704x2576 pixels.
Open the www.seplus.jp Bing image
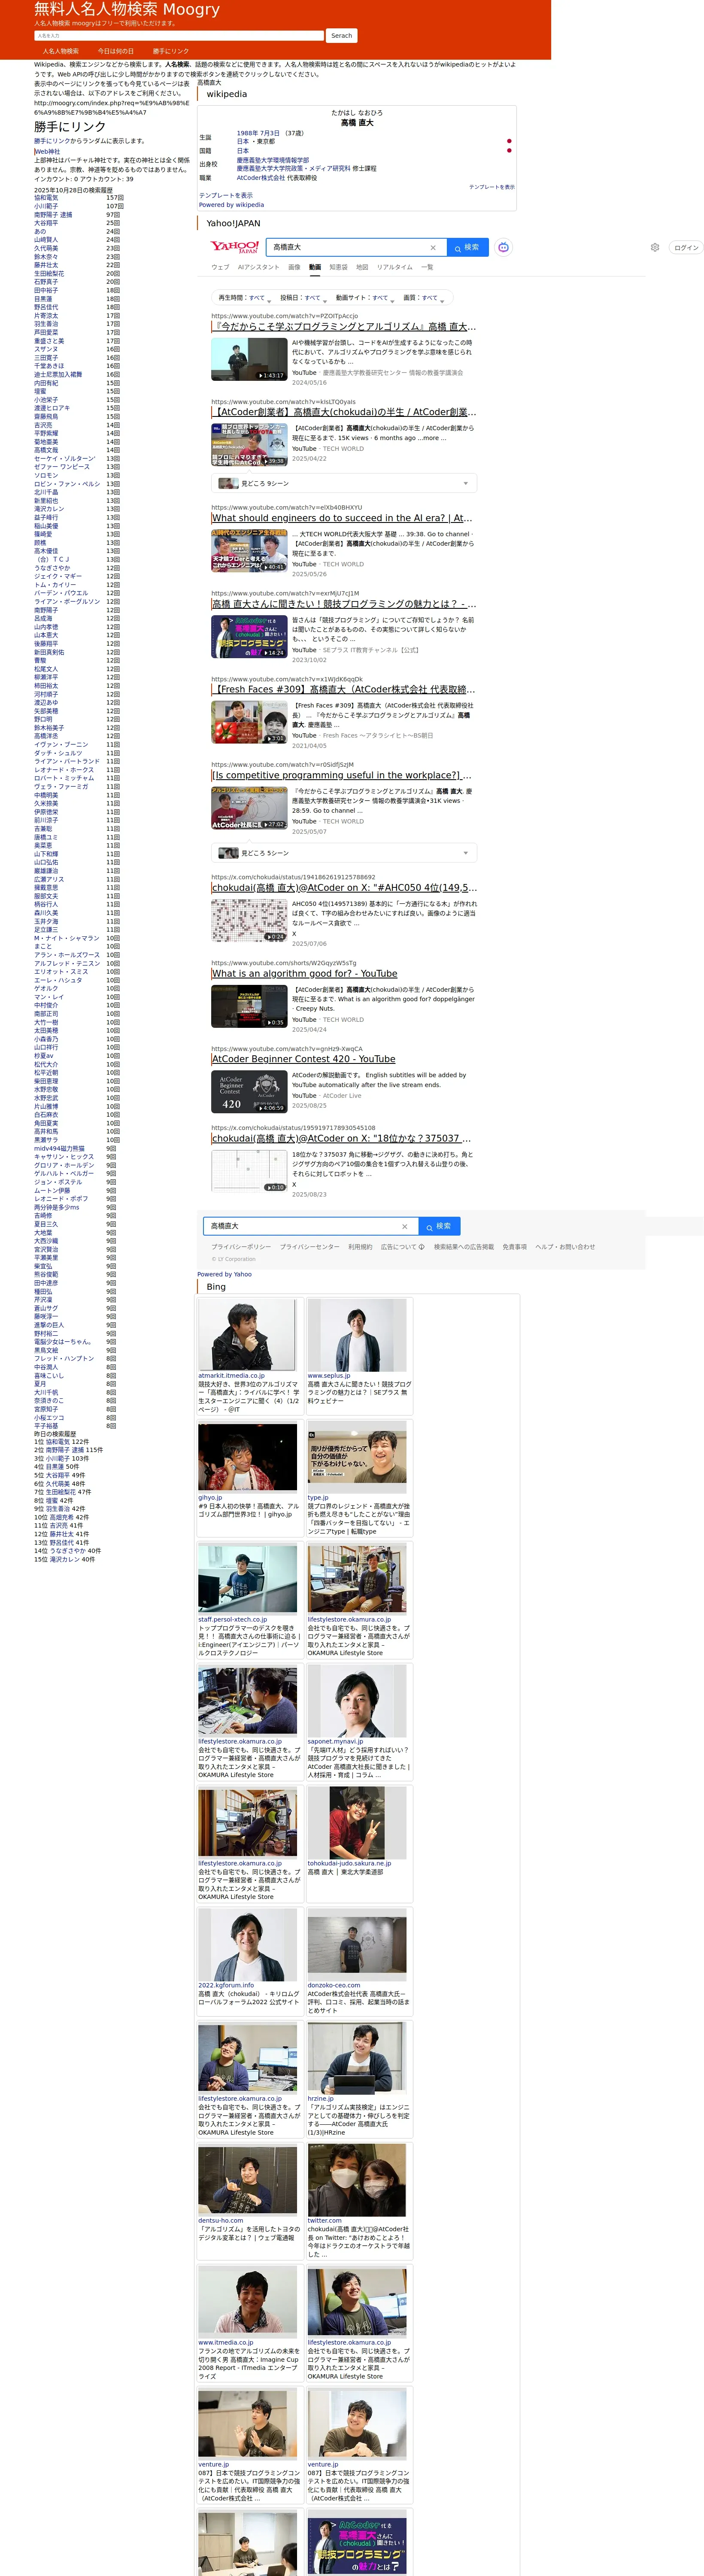pos(357,1335)
